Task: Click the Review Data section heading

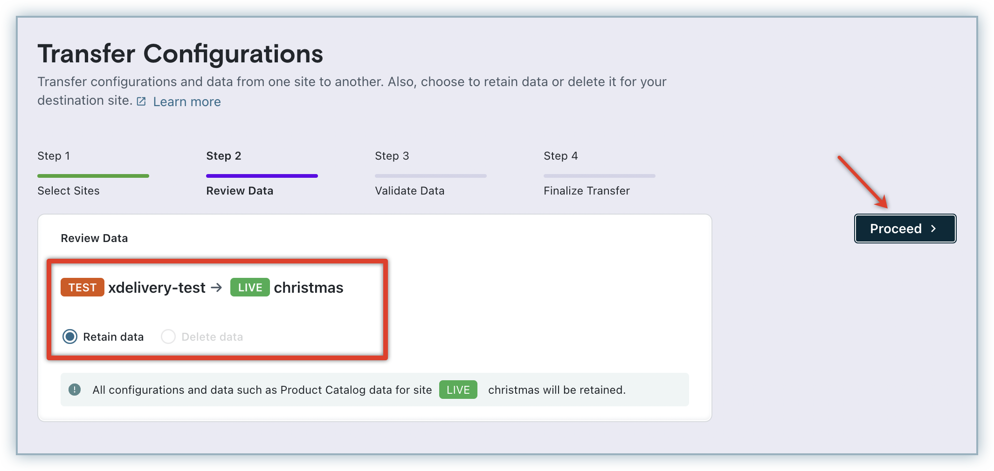Action: (x=94, y=238)
